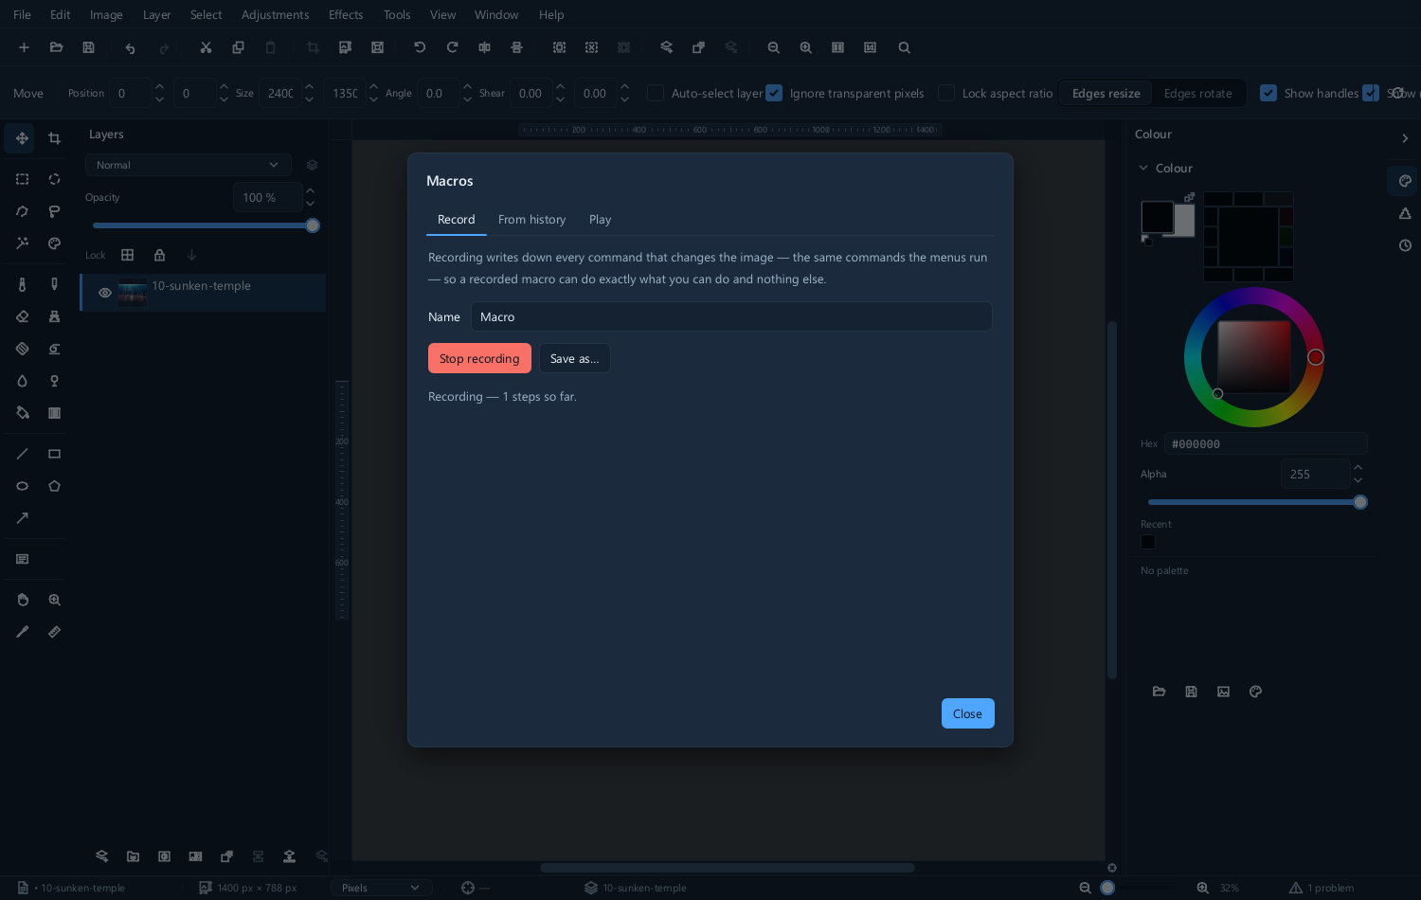Viewport: 1421px width, 900px height.
Task: Click the New document toolbar icon
Action: pyautogui.click(x=24, y=47)
